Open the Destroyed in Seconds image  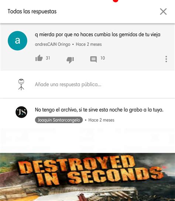click(x=87, y=177)
